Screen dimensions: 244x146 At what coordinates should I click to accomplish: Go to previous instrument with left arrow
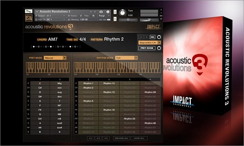tap(91, 12)
